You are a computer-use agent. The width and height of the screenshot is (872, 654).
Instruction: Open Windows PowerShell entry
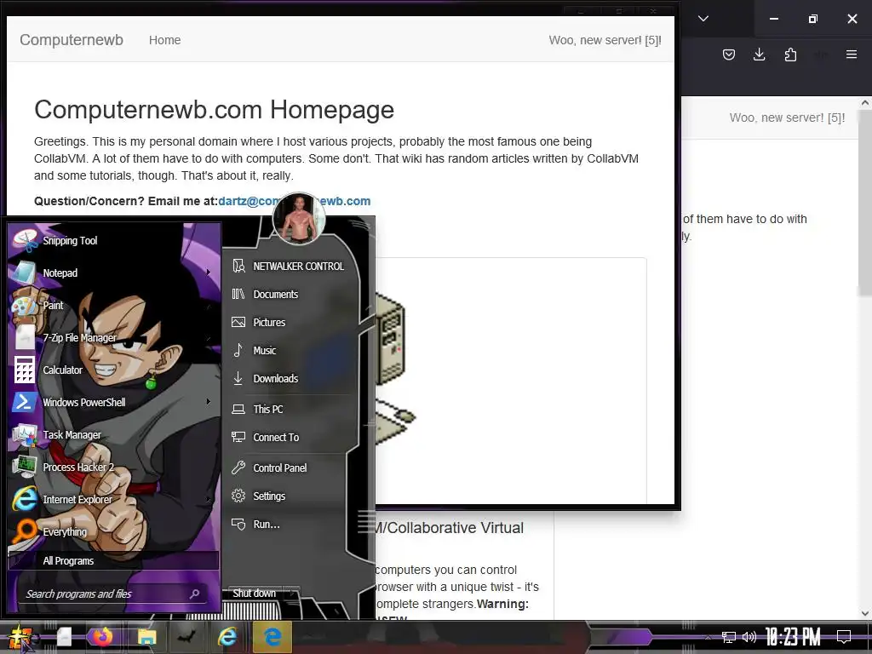pyautogui.click(x=114, y=402)
